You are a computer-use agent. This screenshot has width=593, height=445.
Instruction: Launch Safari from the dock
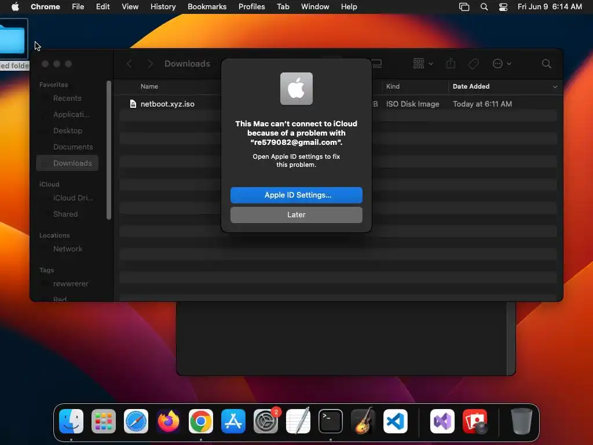pyautogui.click(x=136, y=421)
